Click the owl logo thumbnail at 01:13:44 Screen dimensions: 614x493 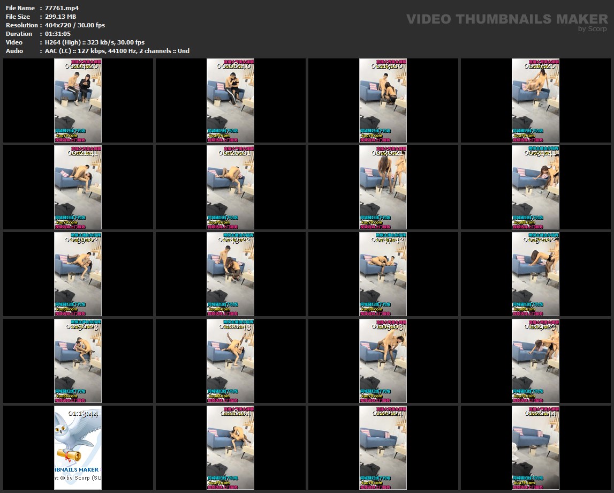[x=78, y=447]
